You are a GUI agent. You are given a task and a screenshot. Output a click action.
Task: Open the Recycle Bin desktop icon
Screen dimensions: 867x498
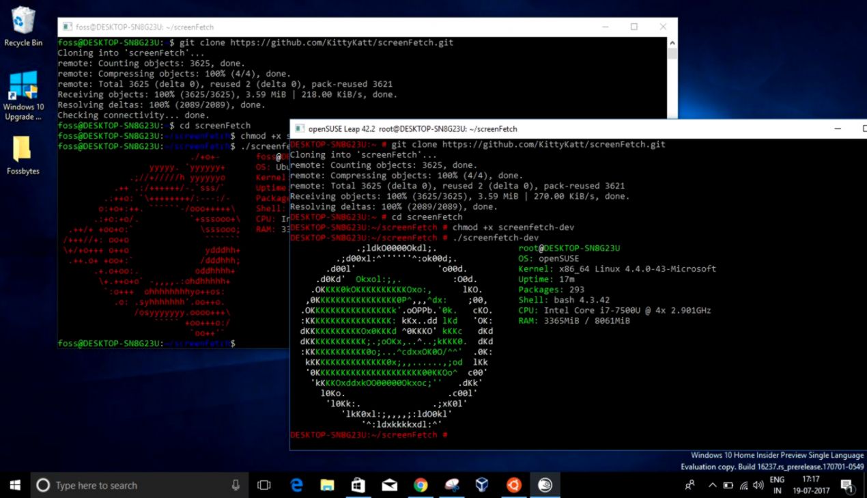coord(23,26)
